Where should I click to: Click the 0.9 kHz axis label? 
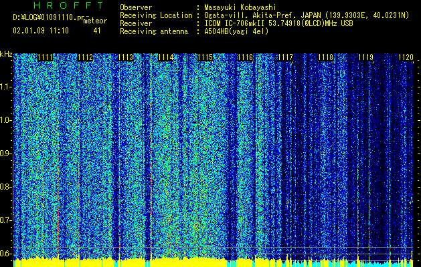tap(5, 154)
